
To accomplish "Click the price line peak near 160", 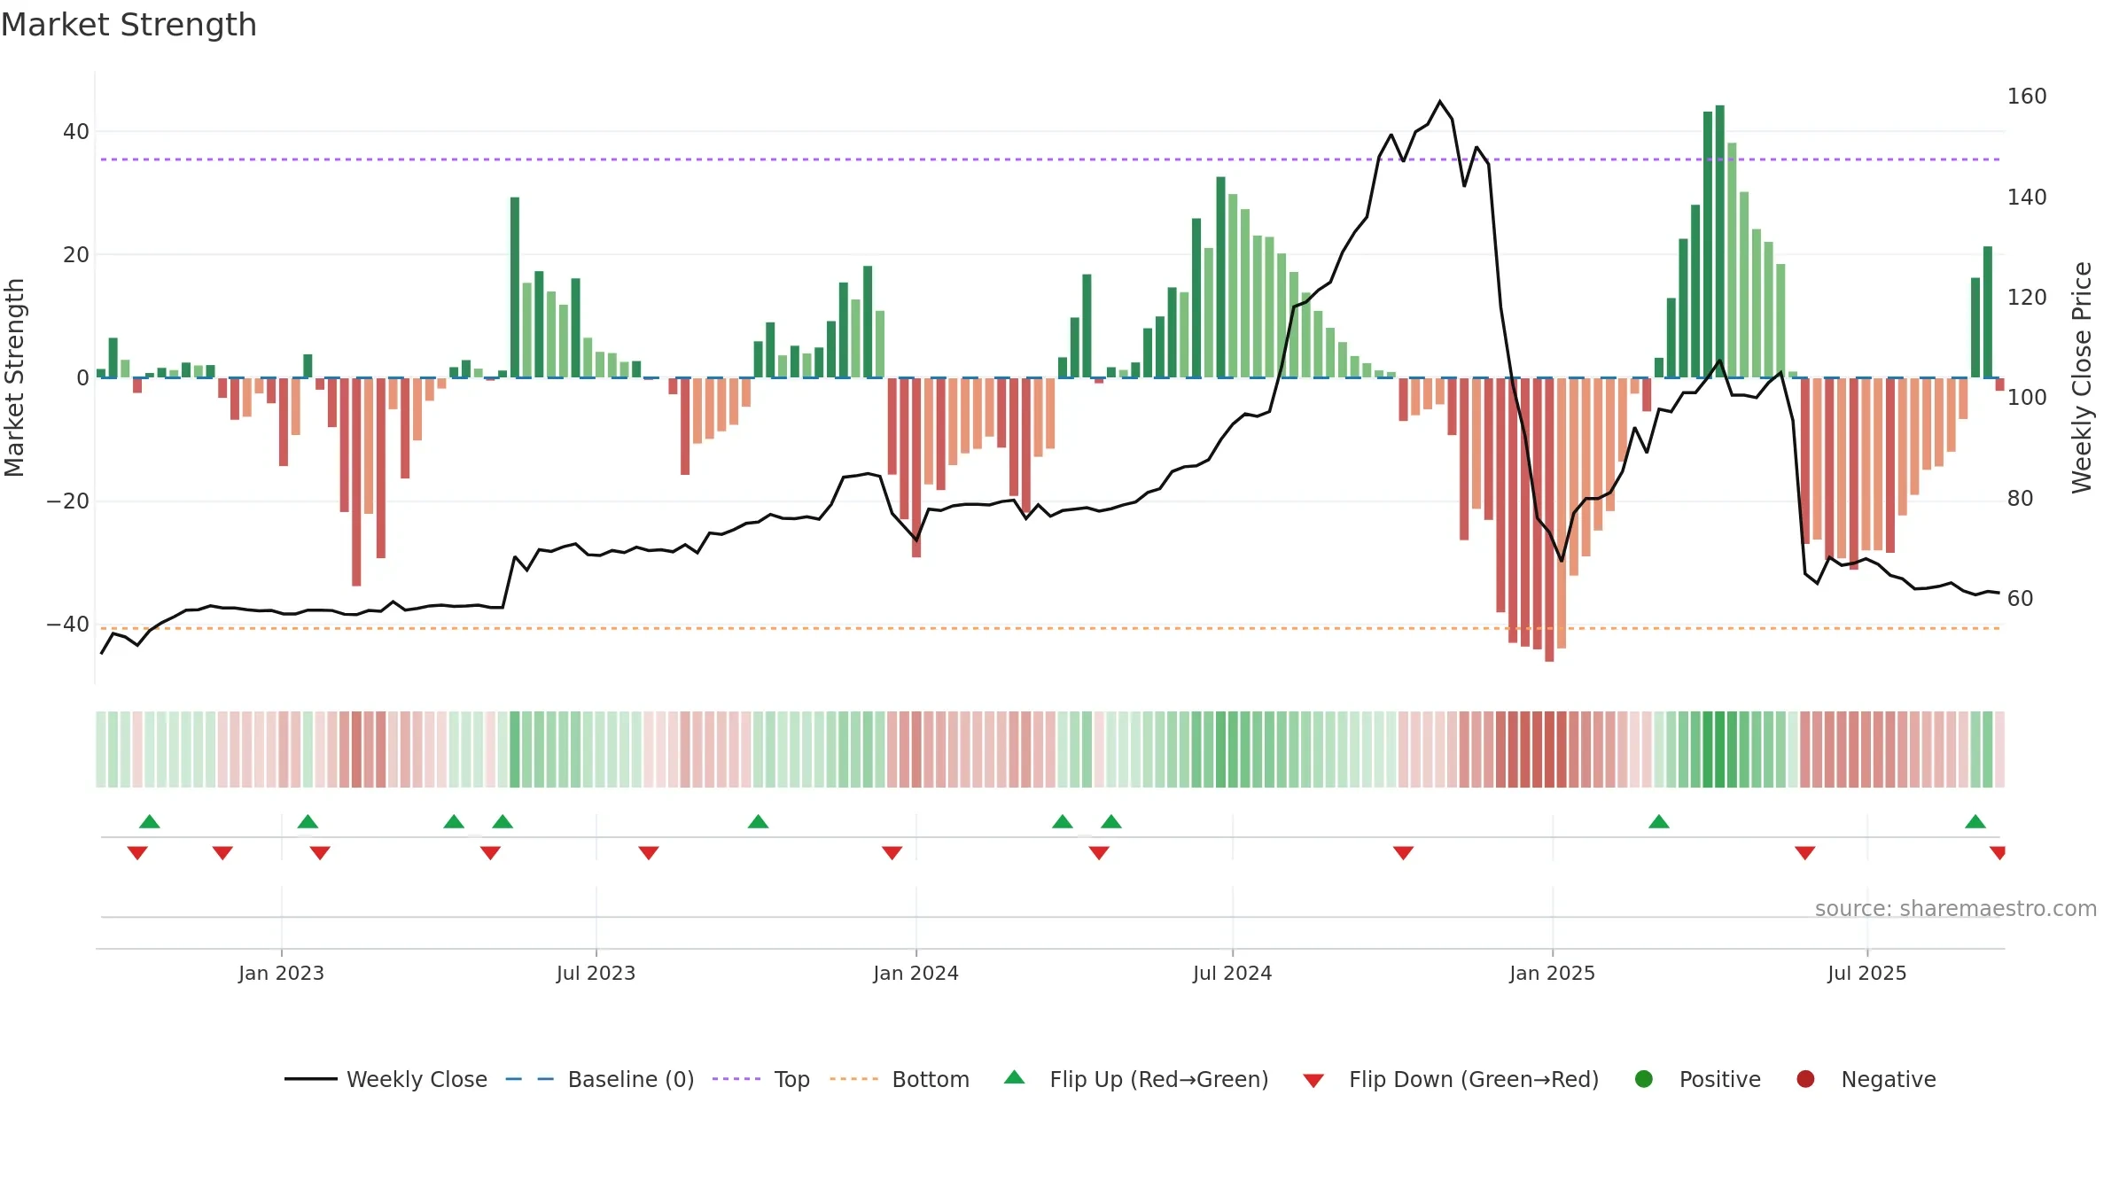I will click(1440, 102).
